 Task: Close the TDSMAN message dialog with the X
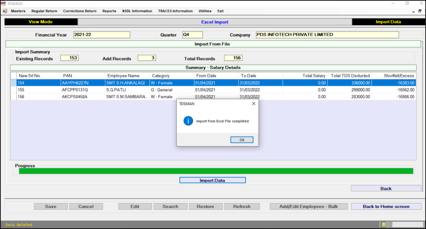click(253, 104)
